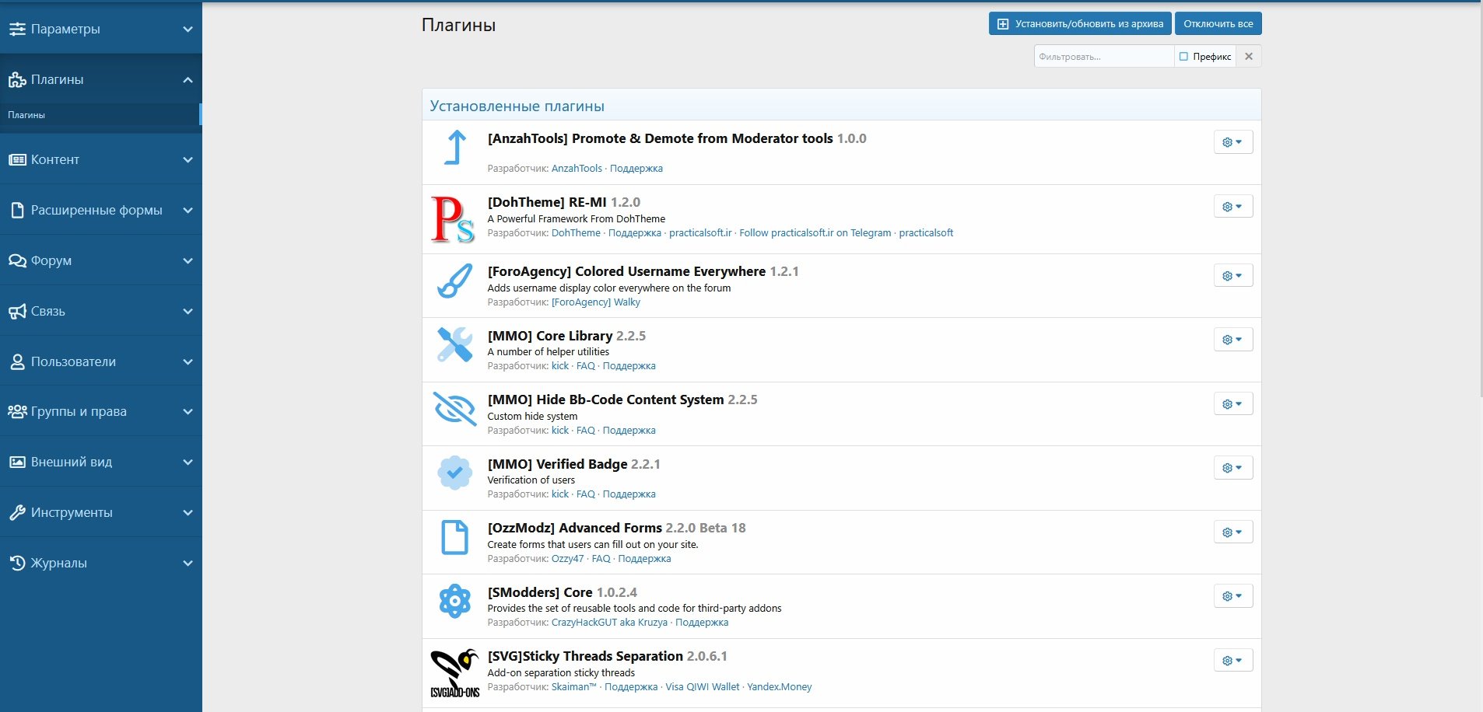1483x712 pixels.
Task: Click the Colored Username paintbrush icon
Action: point(455,281)
